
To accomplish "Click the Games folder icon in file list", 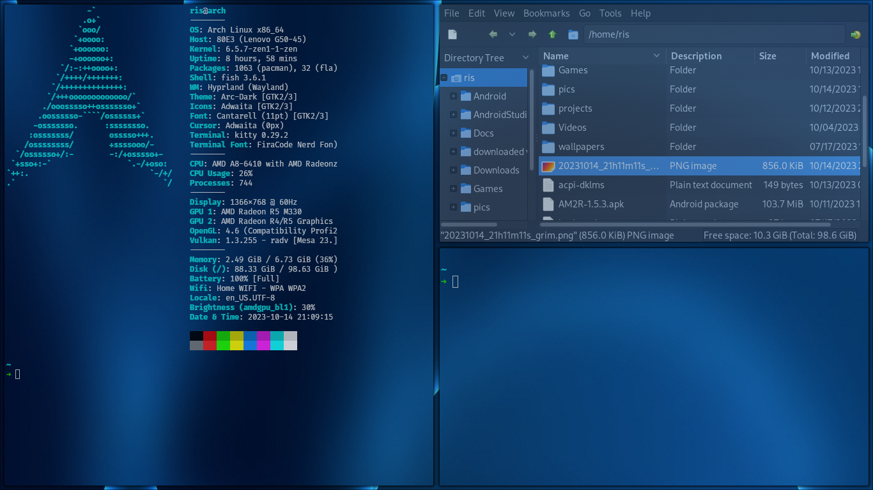I will point(548,70).
